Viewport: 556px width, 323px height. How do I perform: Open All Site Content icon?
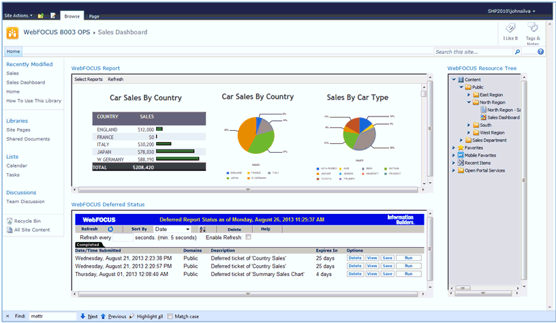[x=10, y=230]
